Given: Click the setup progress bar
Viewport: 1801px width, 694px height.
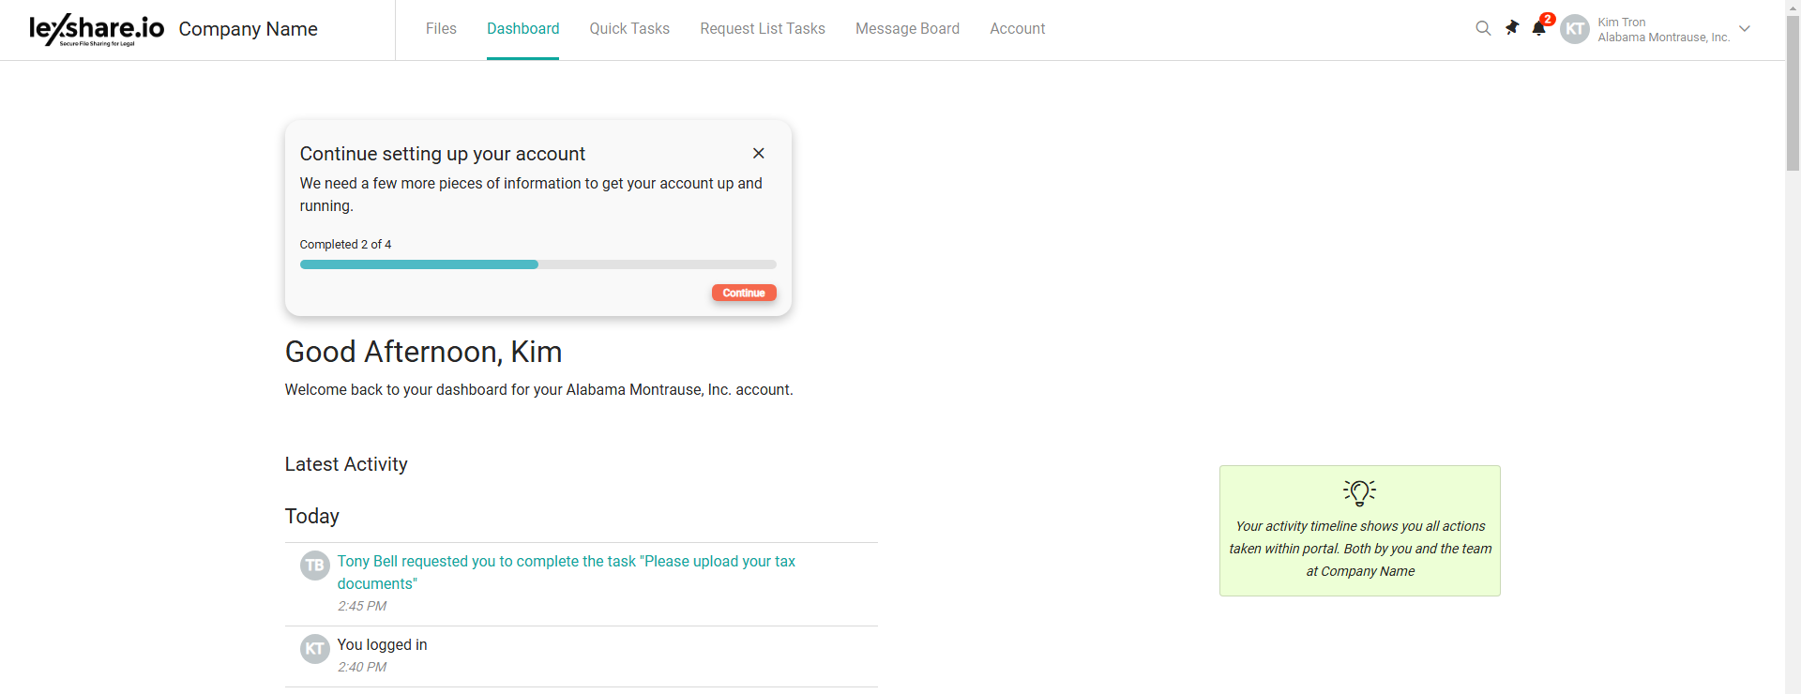Looking at the screenshot, I should [x=537, y=264].
